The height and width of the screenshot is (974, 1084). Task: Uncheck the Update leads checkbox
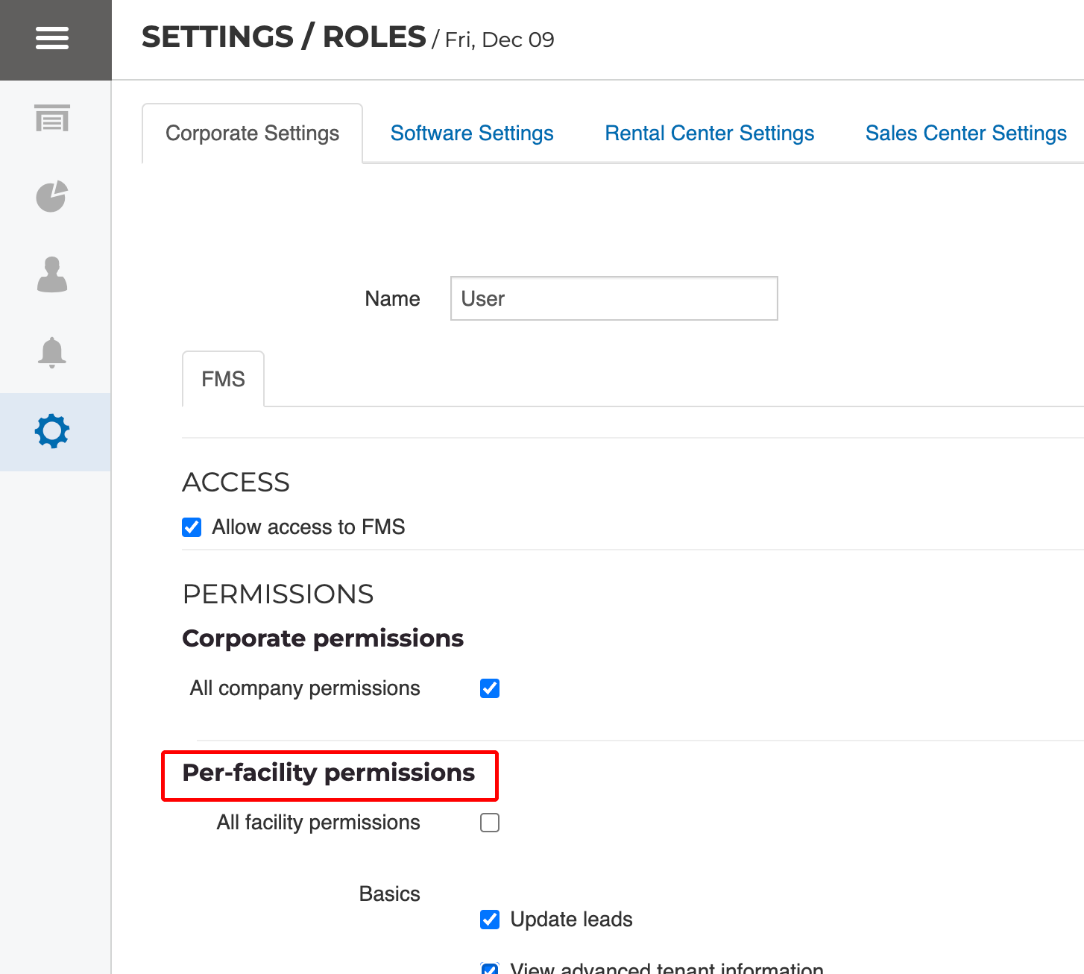click(490, 920)
